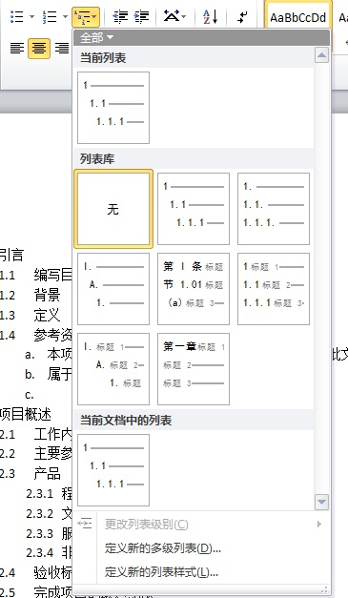348x598 pixels.
Task: Toggle right text alignment
Action: [62, 48]
